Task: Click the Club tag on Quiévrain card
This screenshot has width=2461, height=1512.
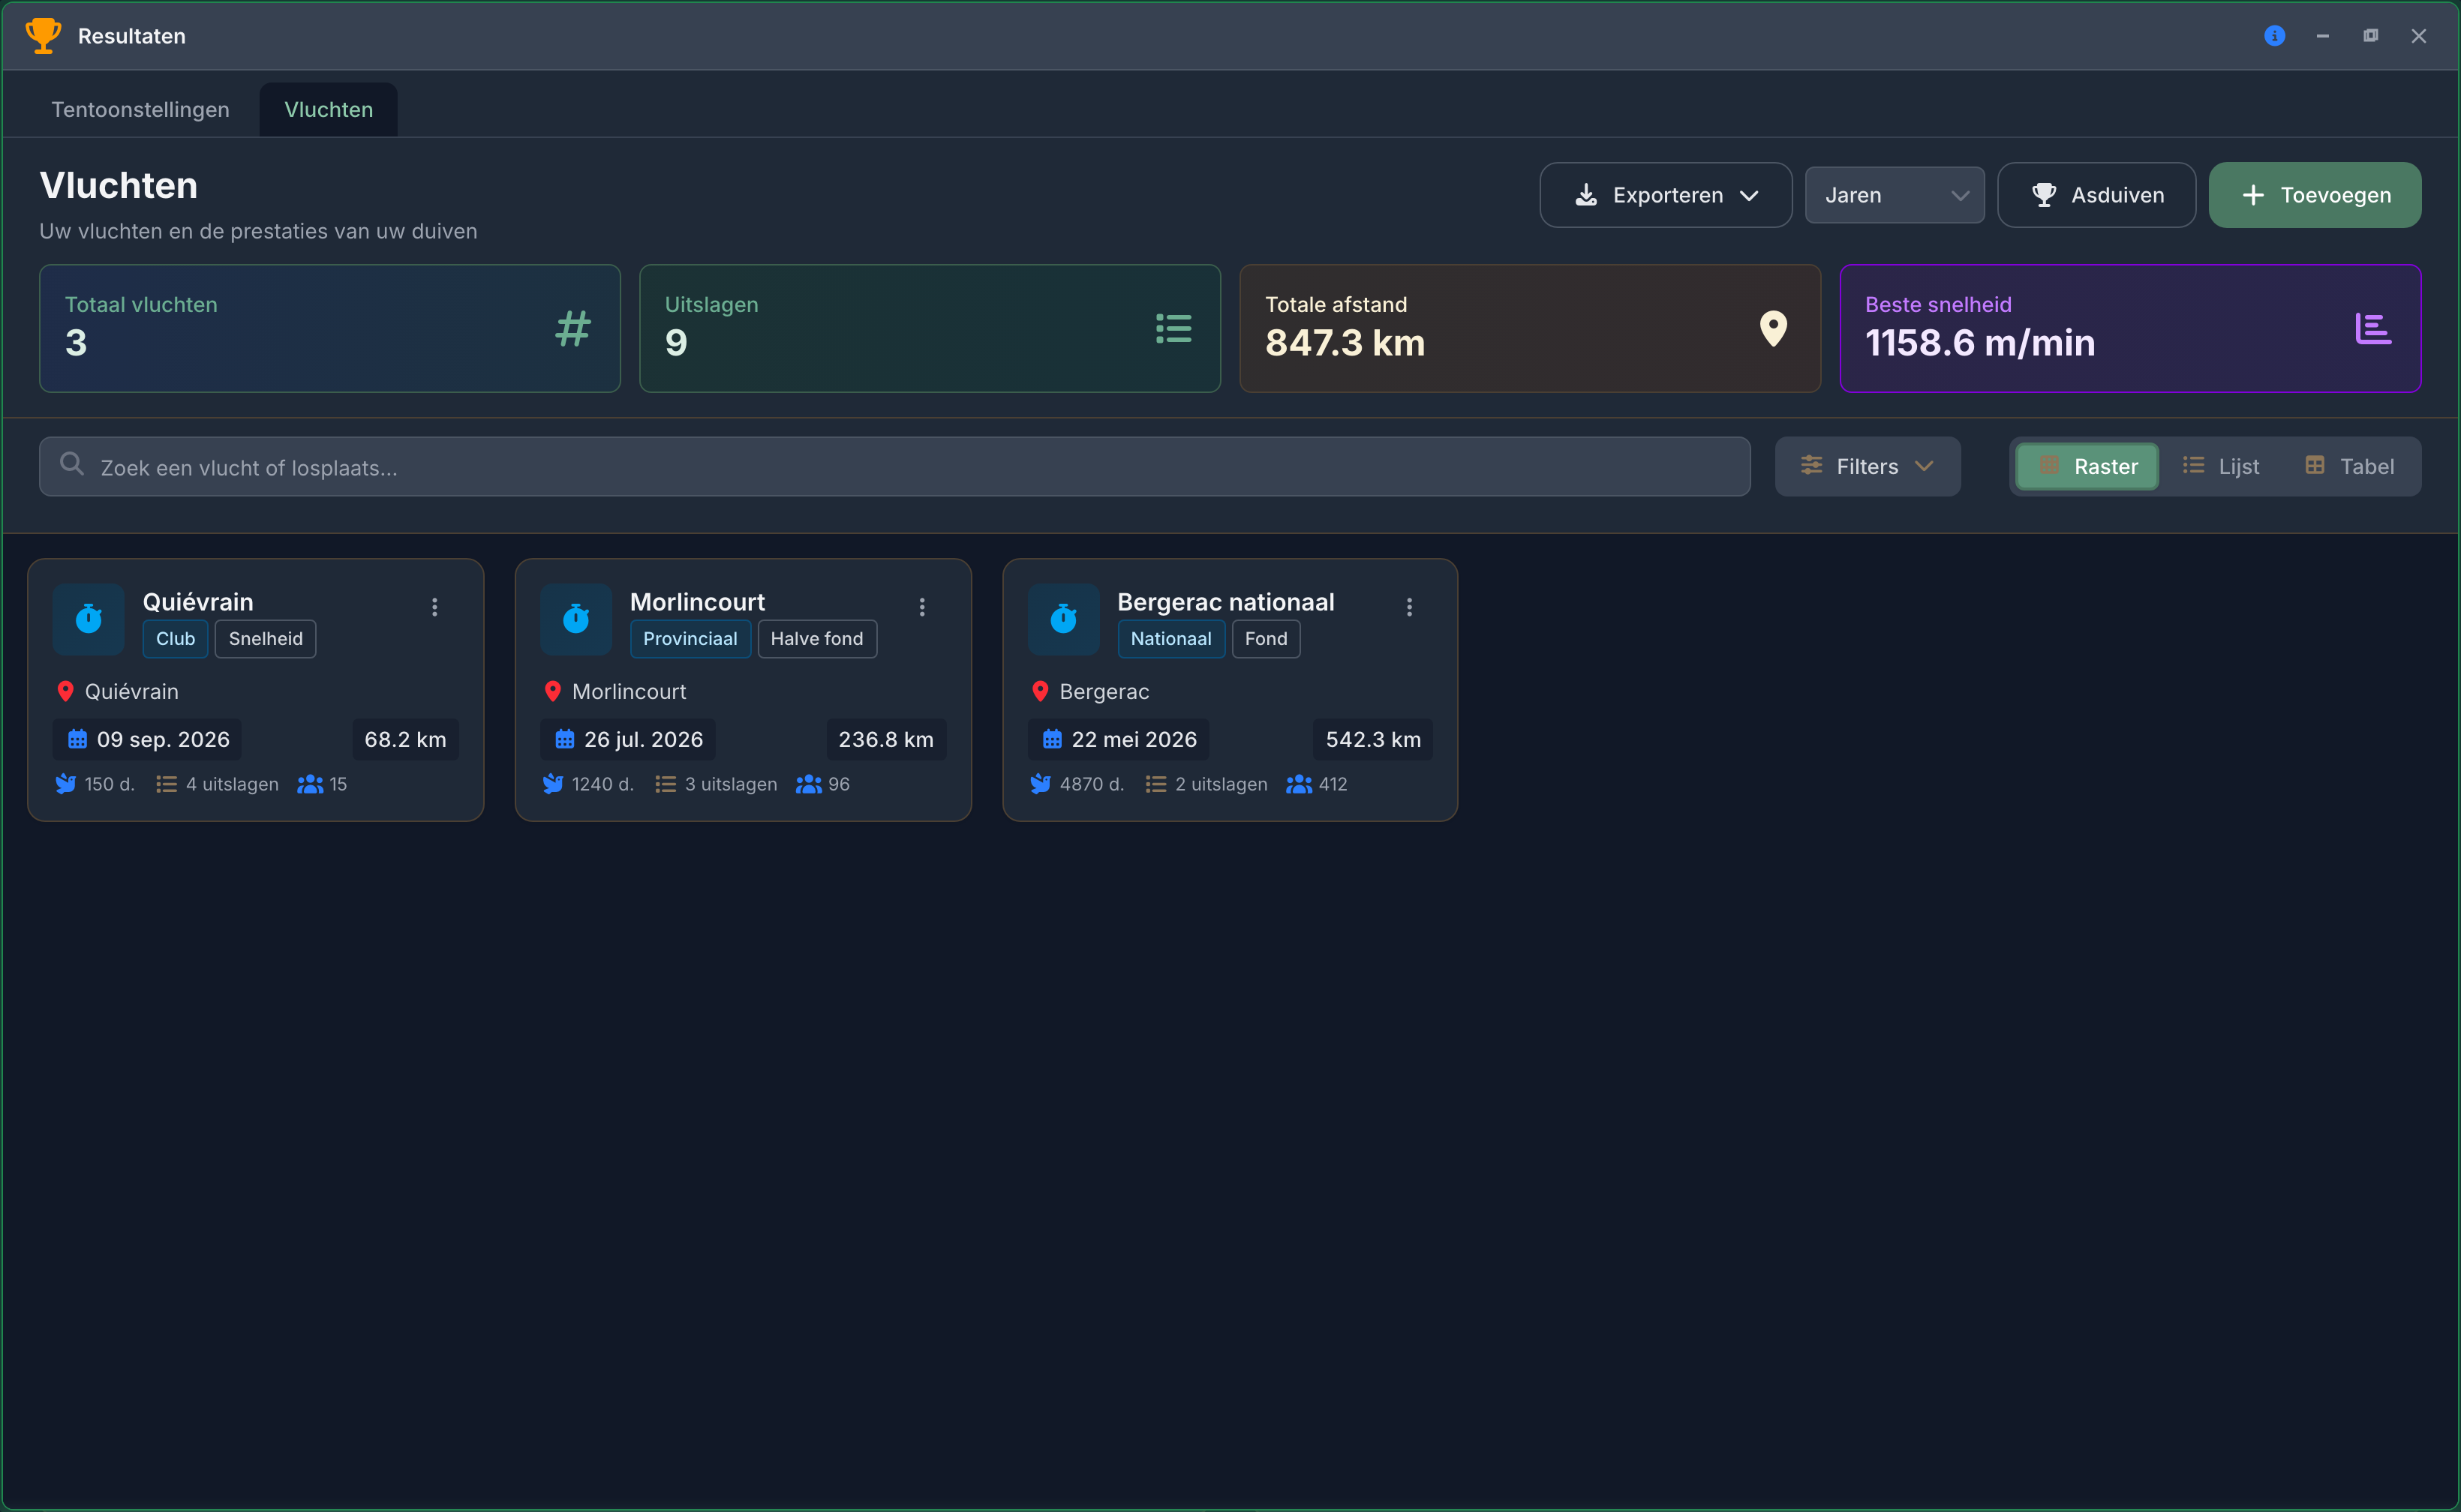Action: click(x=175, y=639)
